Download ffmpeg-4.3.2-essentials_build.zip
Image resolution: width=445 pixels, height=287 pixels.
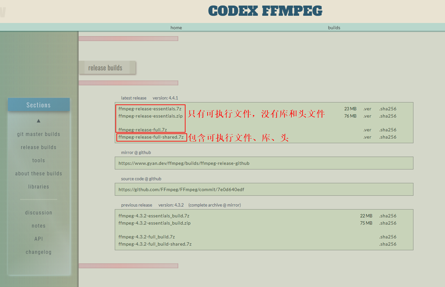click(155, 223)
